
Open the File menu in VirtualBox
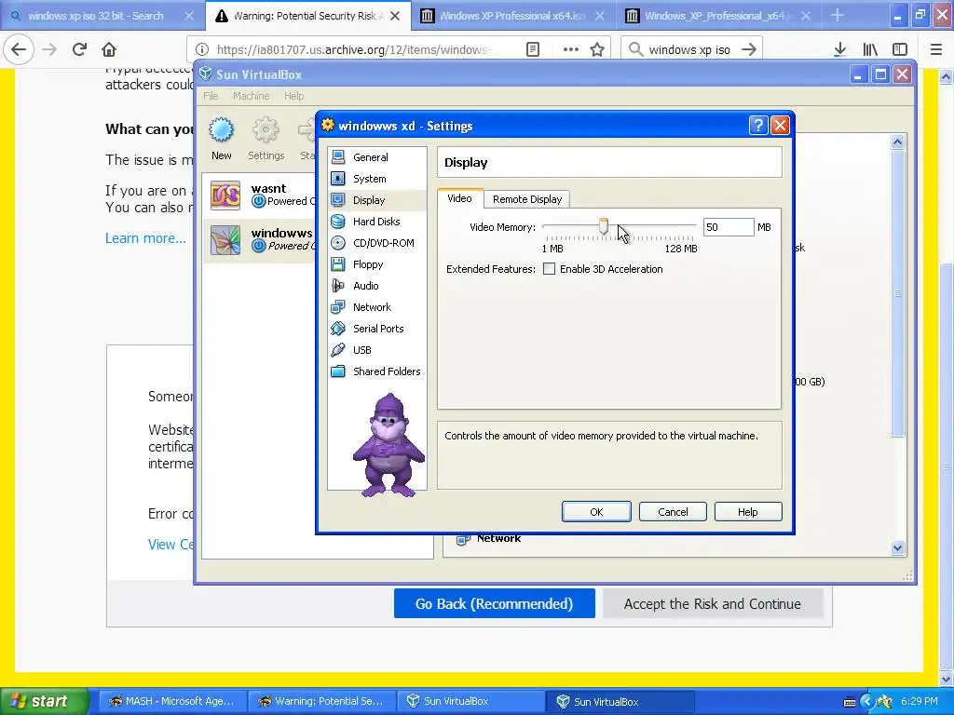point(211,96)
